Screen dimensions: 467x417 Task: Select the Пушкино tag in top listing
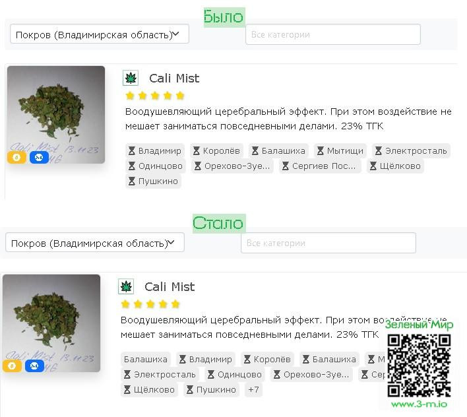(x=153, y=181)
